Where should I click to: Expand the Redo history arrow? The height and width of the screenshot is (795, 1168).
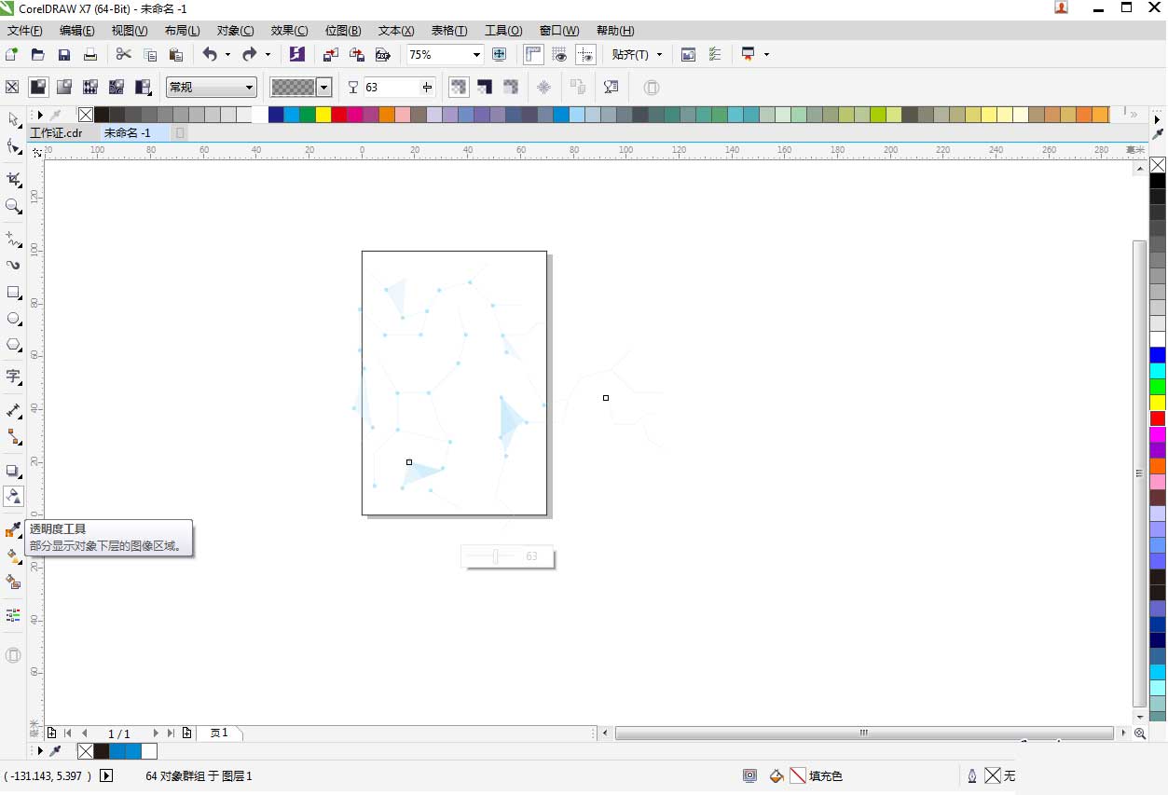268,54
